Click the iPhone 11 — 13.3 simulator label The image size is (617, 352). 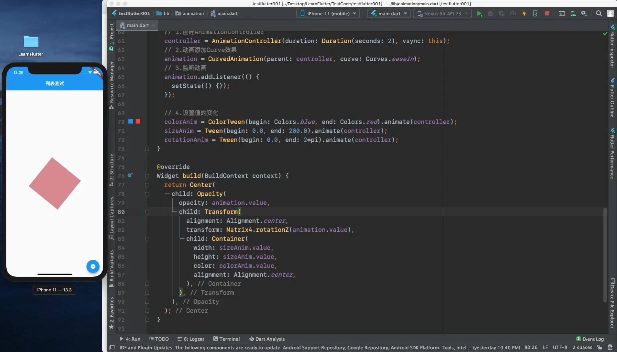[54, 290]
